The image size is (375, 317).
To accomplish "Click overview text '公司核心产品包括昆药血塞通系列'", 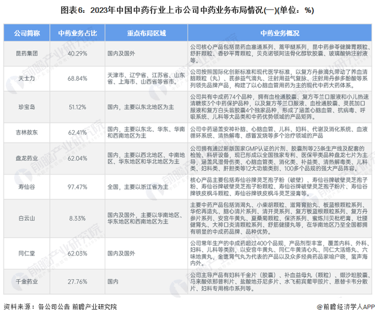I will 280,54.
